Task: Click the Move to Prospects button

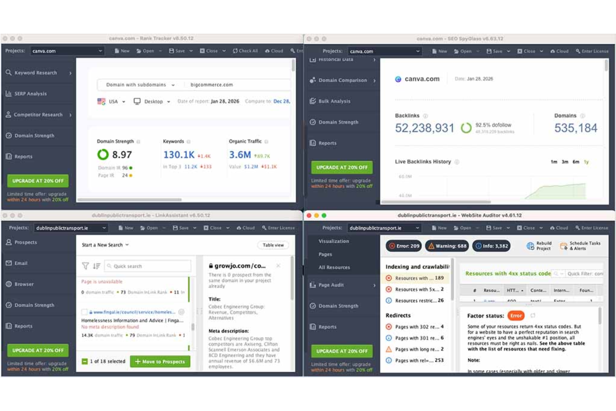Action: pyautogui.click(x=160, y=361)
